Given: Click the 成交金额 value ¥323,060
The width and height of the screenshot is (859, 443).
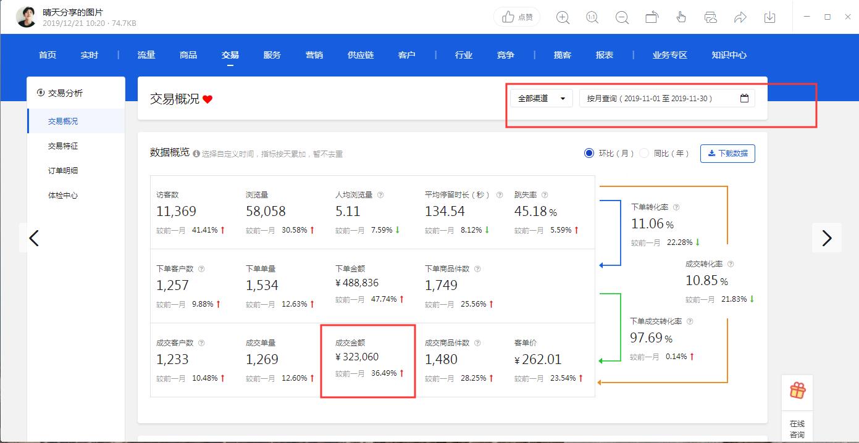Looking at the screenshot, I should tap(357, 357).
